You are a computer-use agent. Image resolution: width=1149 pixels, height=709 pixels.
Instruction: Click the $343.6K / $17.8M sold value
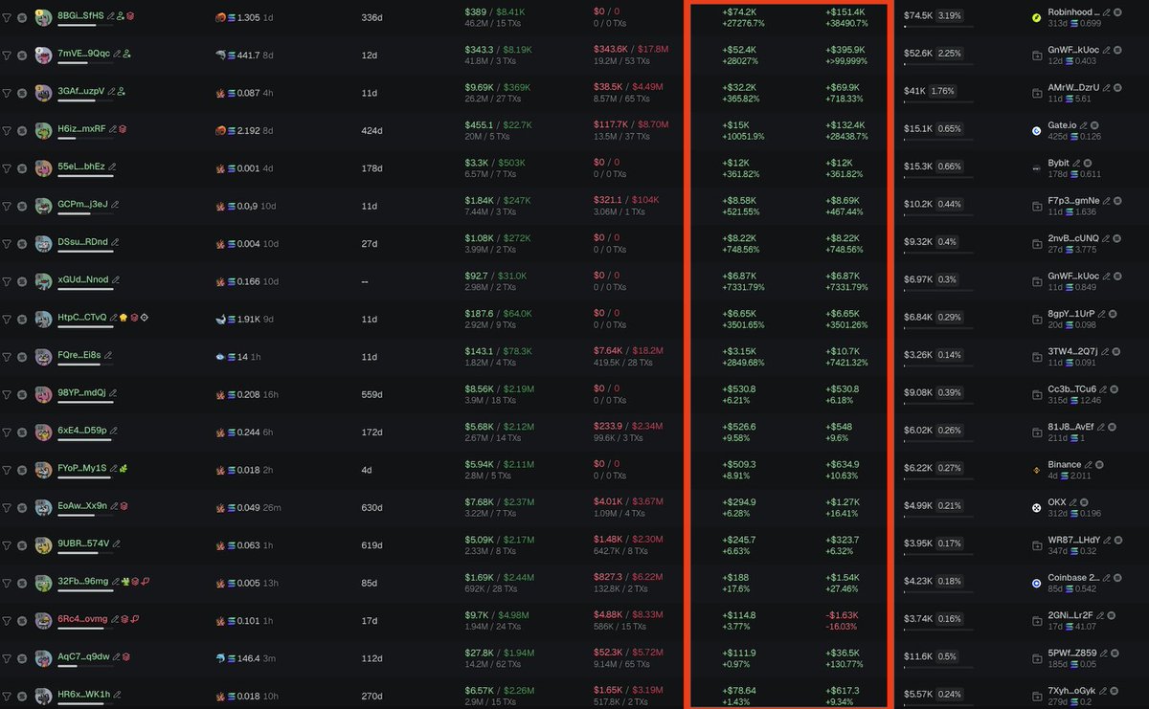[631, 49]
